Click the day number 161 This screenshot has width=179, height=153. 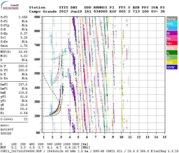(88, 11)
